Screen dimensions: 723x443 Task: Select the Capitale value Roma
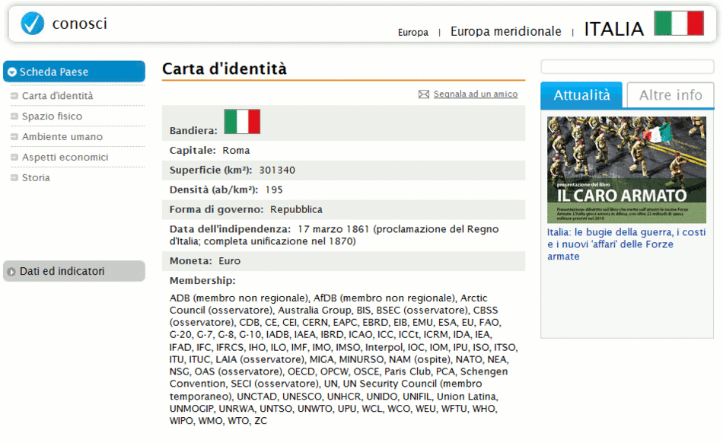click(x=236, y=150)
